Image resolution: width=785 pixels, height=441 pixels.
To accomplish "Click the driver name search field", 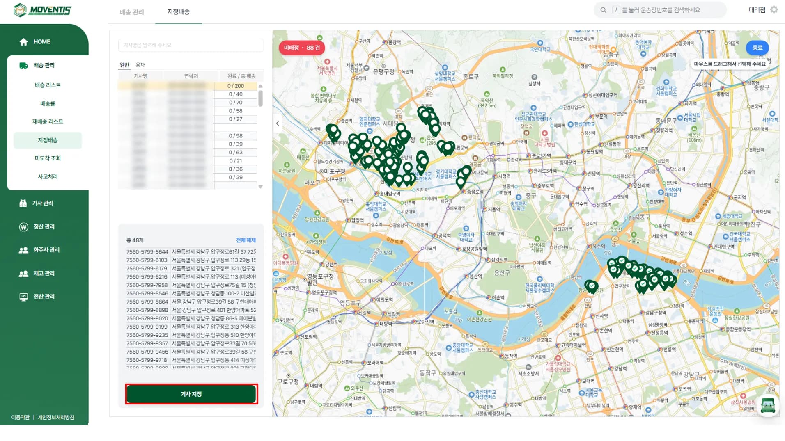I will [x=191, y=45].
